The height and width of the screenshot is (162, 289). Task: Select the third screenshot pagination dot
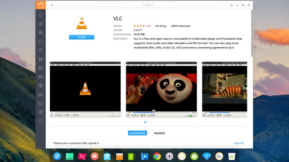(151, 122)
